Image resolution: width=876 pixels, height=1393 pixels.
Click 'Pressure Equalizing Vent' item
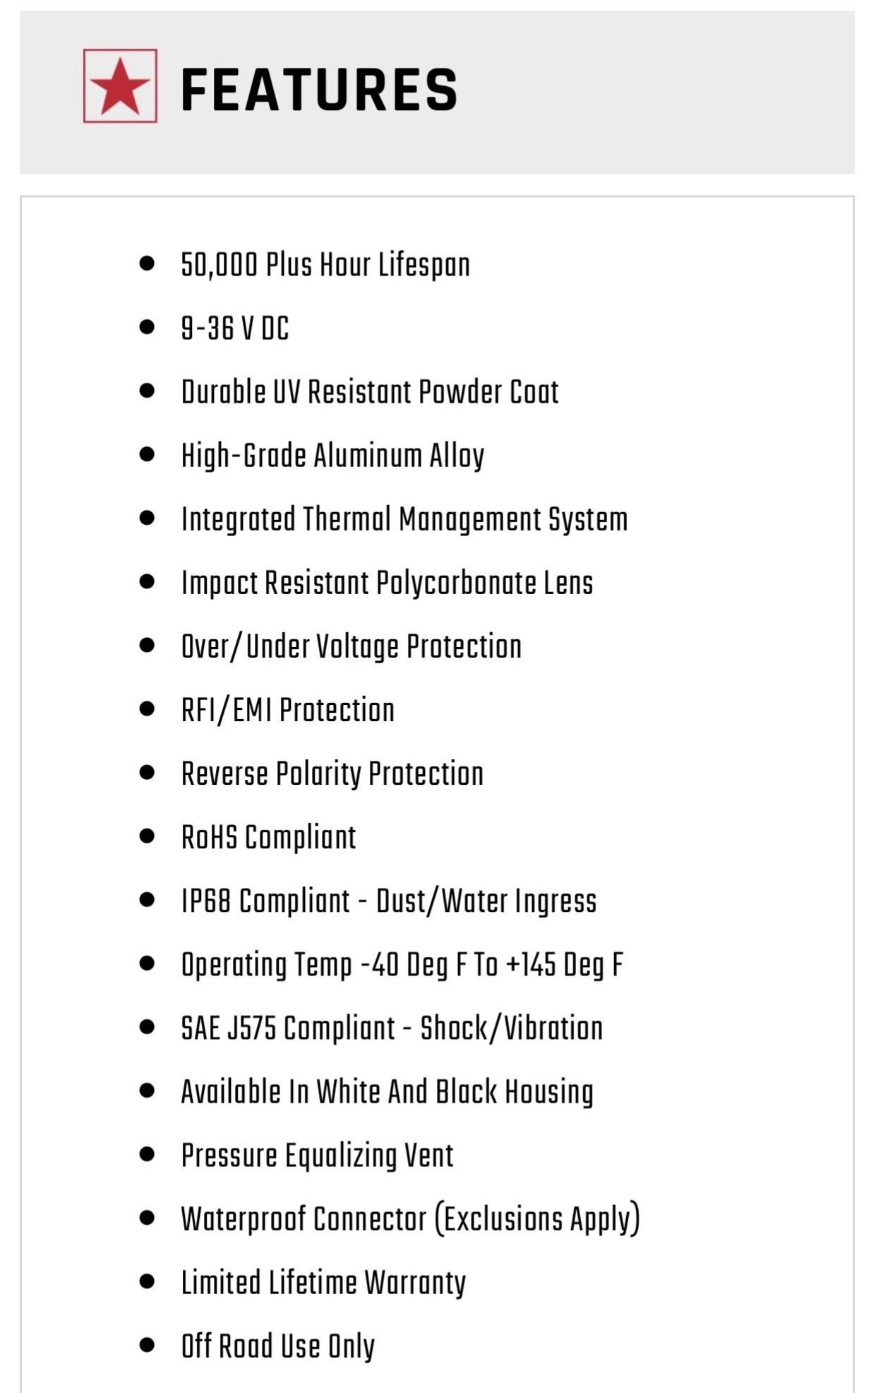coord(317,1156)
